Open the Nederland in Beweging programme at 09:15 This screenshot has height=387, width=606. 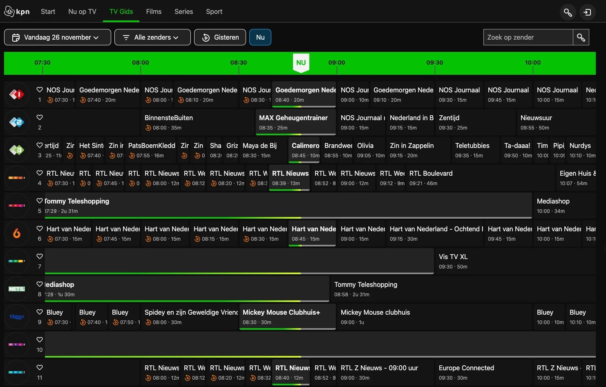(410, 122)
